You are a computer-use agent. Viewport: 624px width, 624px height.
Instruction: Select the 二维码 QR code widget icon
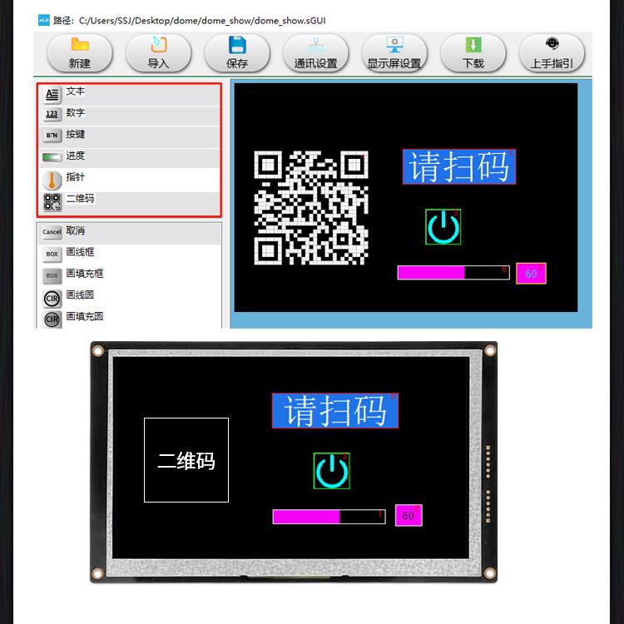coord(52,202)
